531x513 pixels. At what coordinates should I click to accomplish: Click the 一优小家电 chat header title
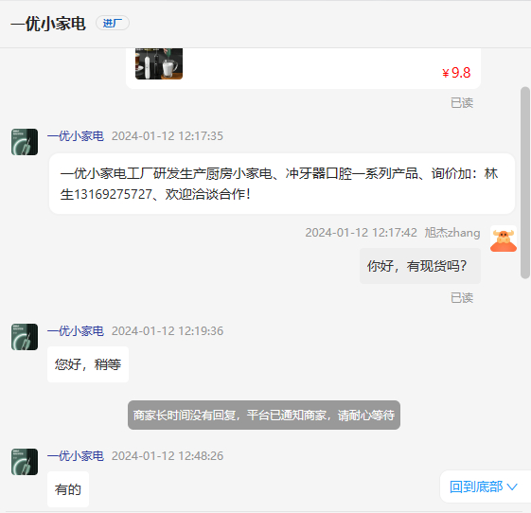48,24
